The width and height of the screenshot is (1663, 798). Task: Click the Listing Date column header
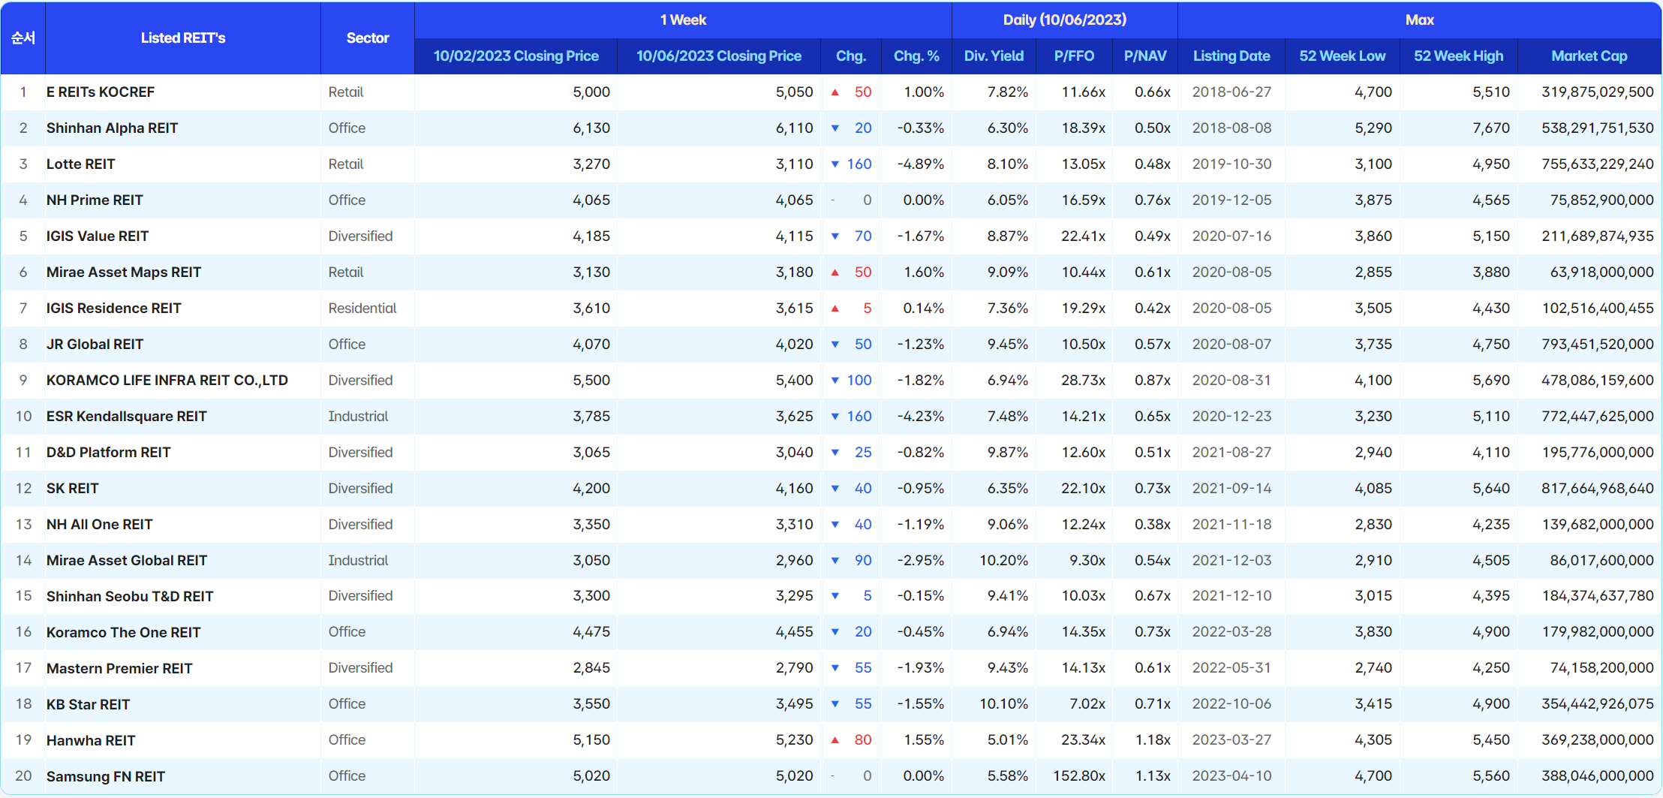tap(1231, 56)
